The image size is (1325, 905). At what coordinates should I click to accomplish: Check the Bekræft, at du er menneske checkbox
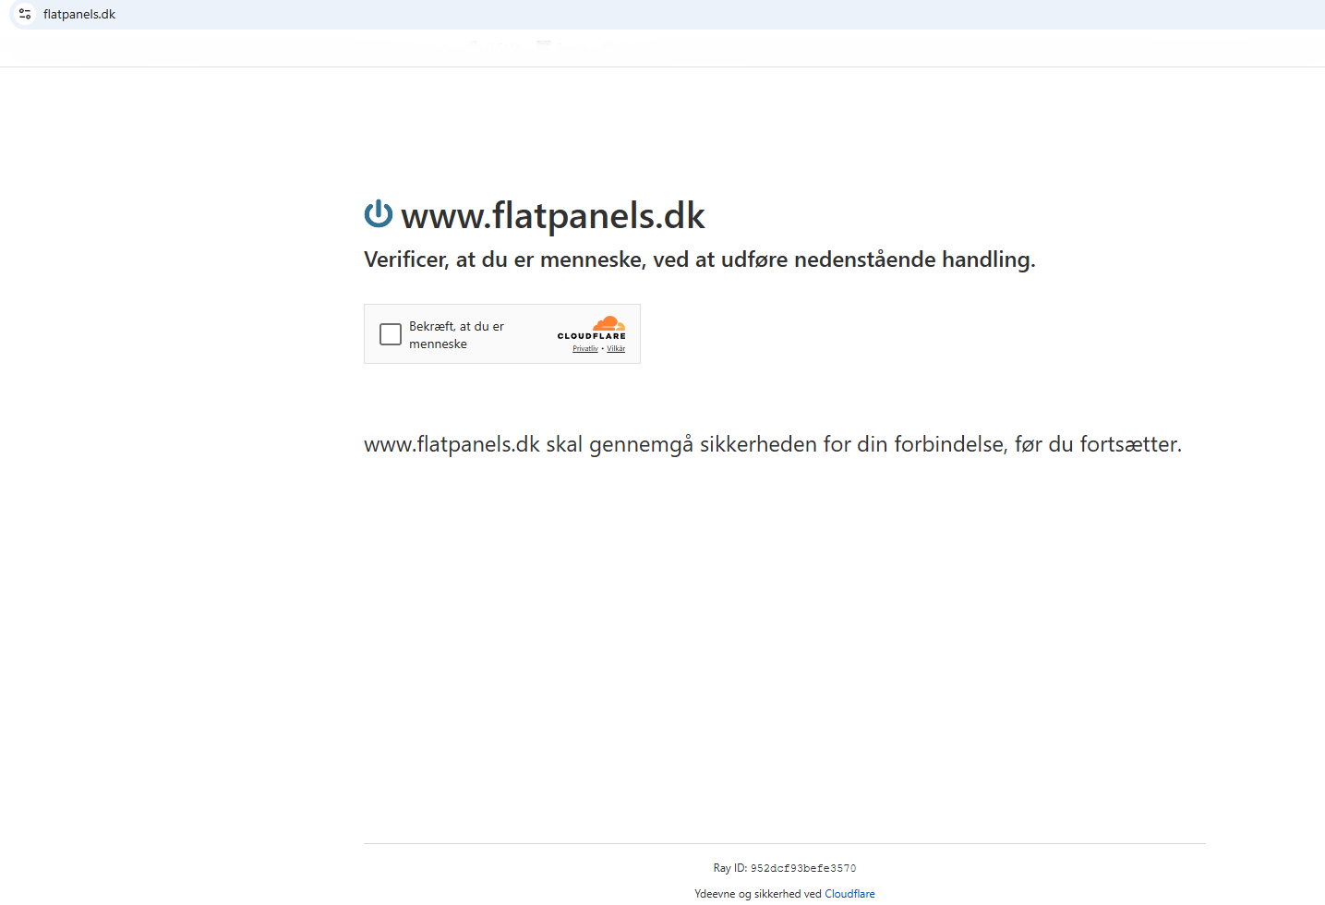(x=390, y=334)
